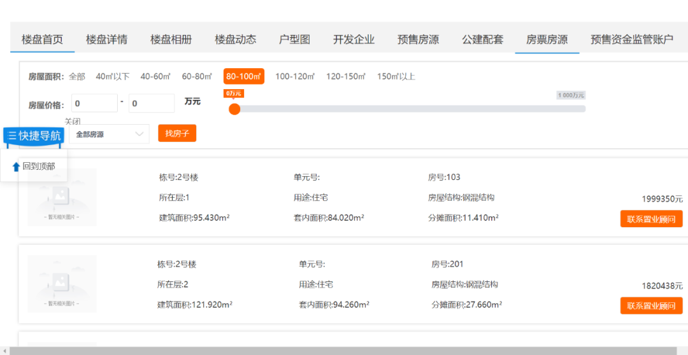Open placeholder image for room 201 listing
The height and width of the screenshot is (355, 688).
point(62,284)
